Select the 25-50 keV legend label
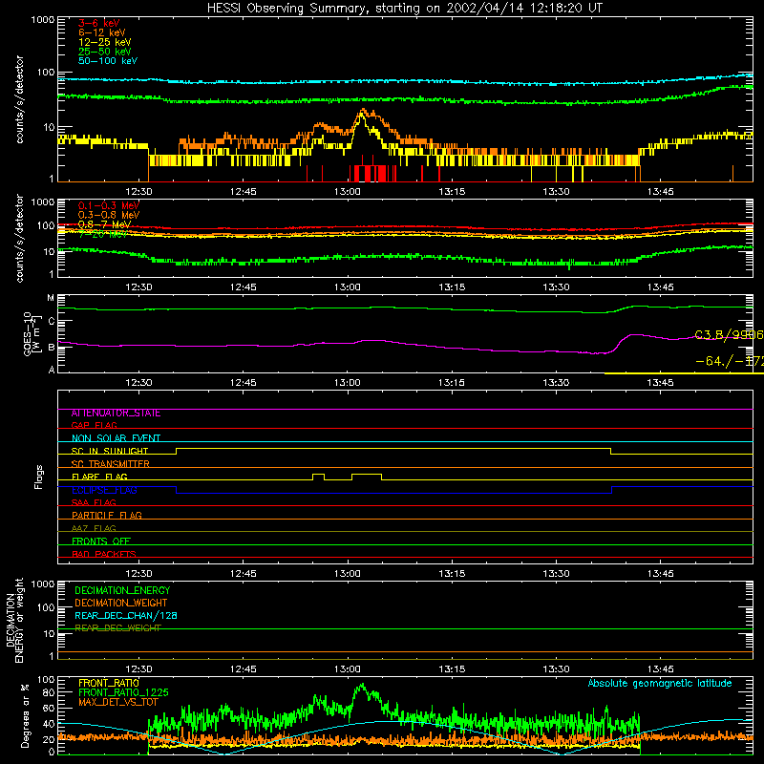Image resolution: width=764 pixels, height=764 pixels. tap(105, 52)
